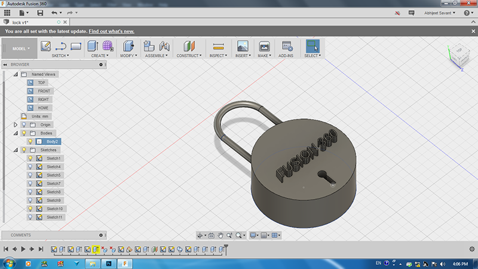This screenshot has height=269, width=478.
Task: Jump to timeline end
Action: pyautogui.click(x=41, y=249)
